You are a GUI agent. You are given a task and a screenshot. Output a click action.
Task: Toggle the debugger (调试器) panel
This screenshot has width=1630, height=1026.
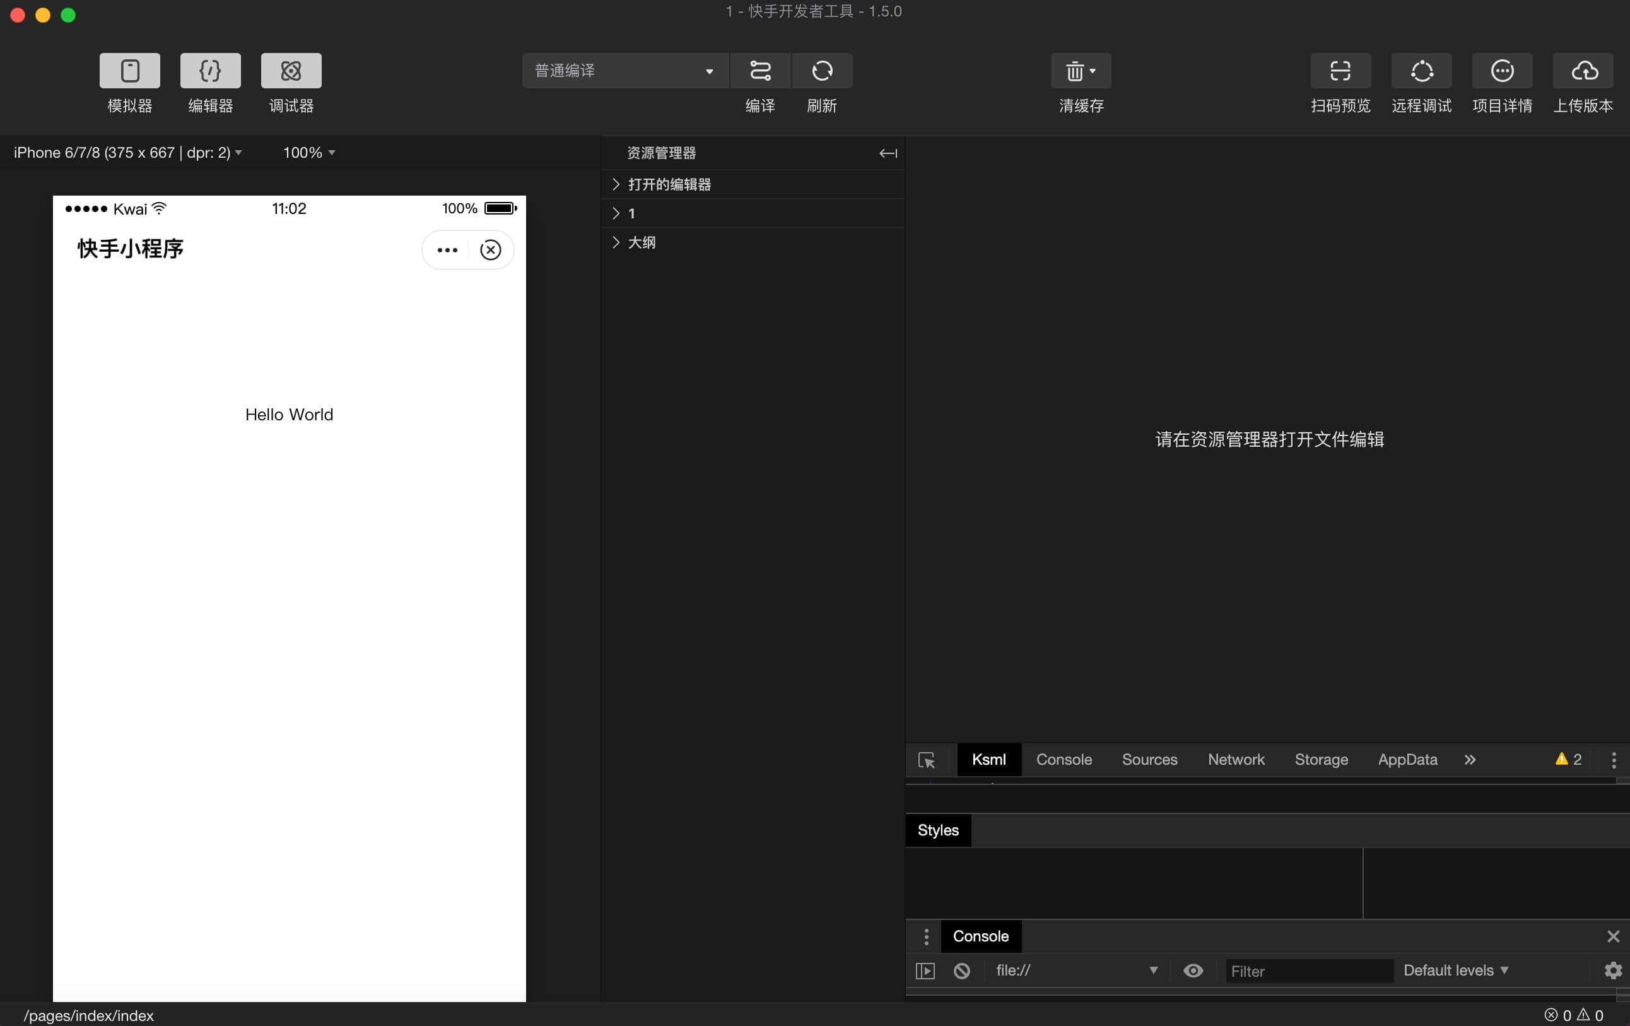click(291, 71)
